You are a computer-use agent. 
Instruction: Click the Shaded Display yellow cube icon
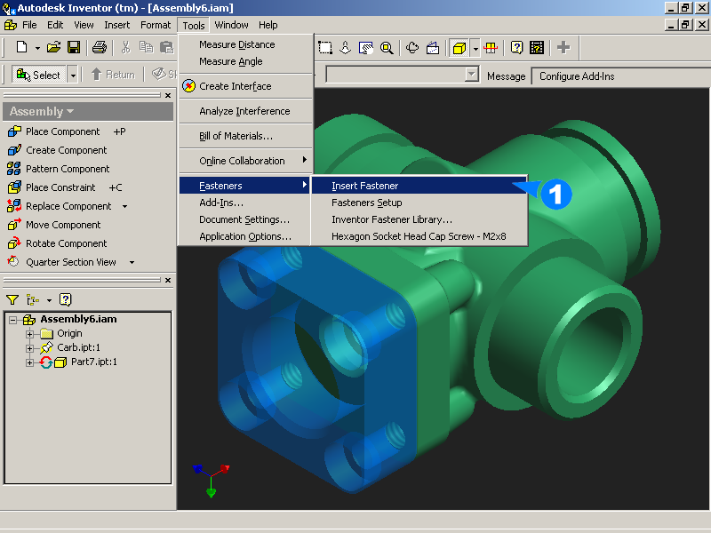coord(459,48)
